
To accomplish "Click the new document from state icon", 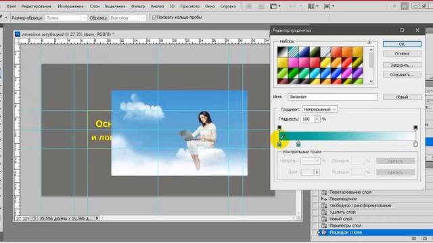I will click(413, 238).
